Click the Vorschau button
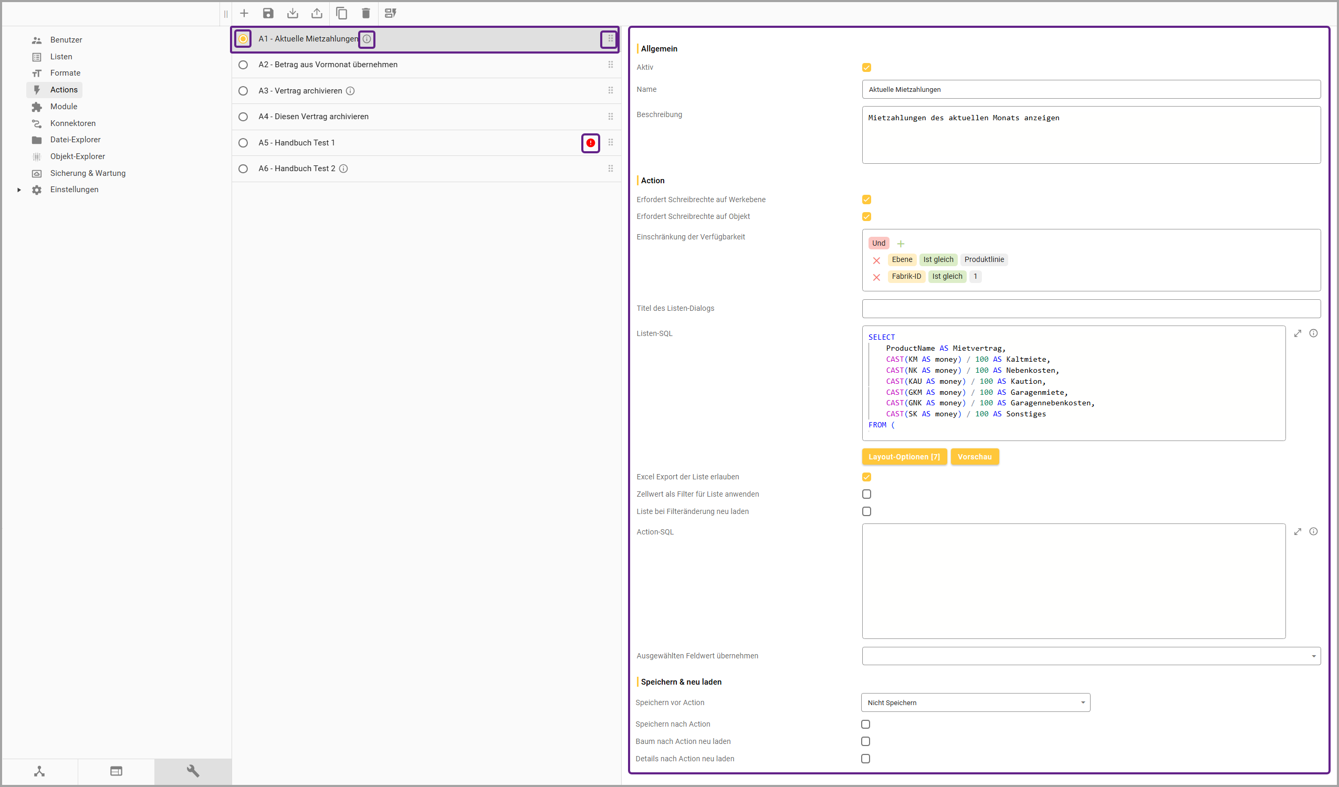The image size is (1339, 787). [975, 457]
